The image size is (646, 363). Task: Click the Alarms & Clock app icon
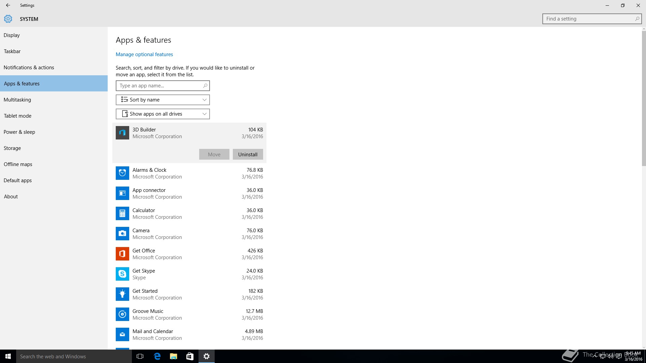click(x=122, y=173)
